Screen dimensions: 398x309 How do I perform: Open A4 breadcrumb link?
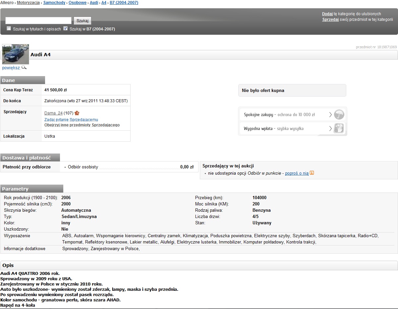tap(104, 3)
